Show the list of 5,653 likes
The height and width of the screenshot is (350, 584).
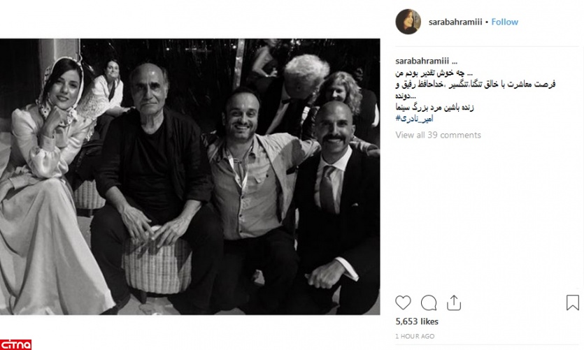pyautogui.click(x=417, y=321)
